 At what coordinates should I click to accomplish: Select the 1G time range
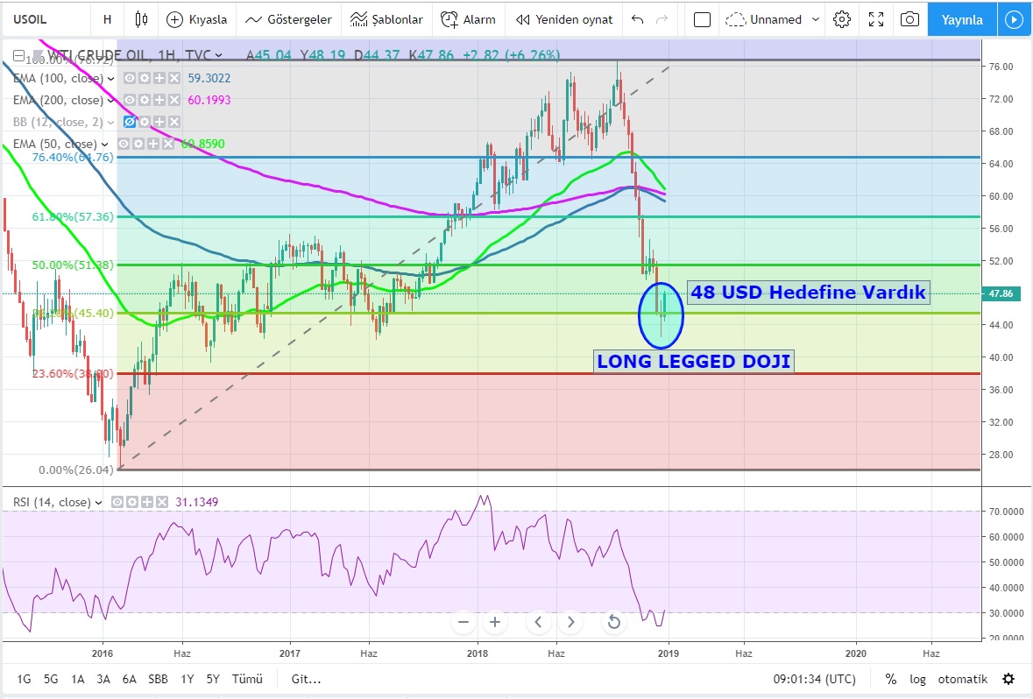tap(24, 679)
